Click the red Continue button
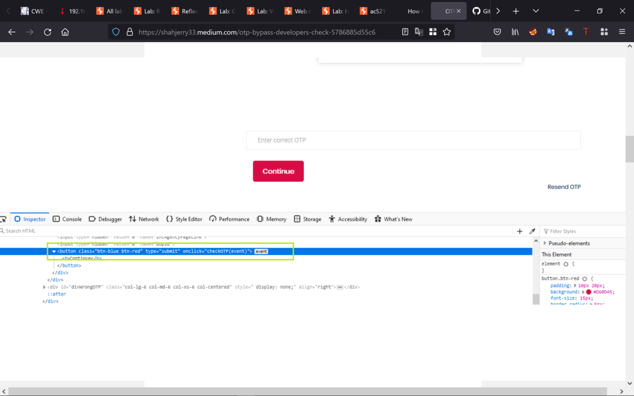634x396 pixels. click(x=278, y=171)
